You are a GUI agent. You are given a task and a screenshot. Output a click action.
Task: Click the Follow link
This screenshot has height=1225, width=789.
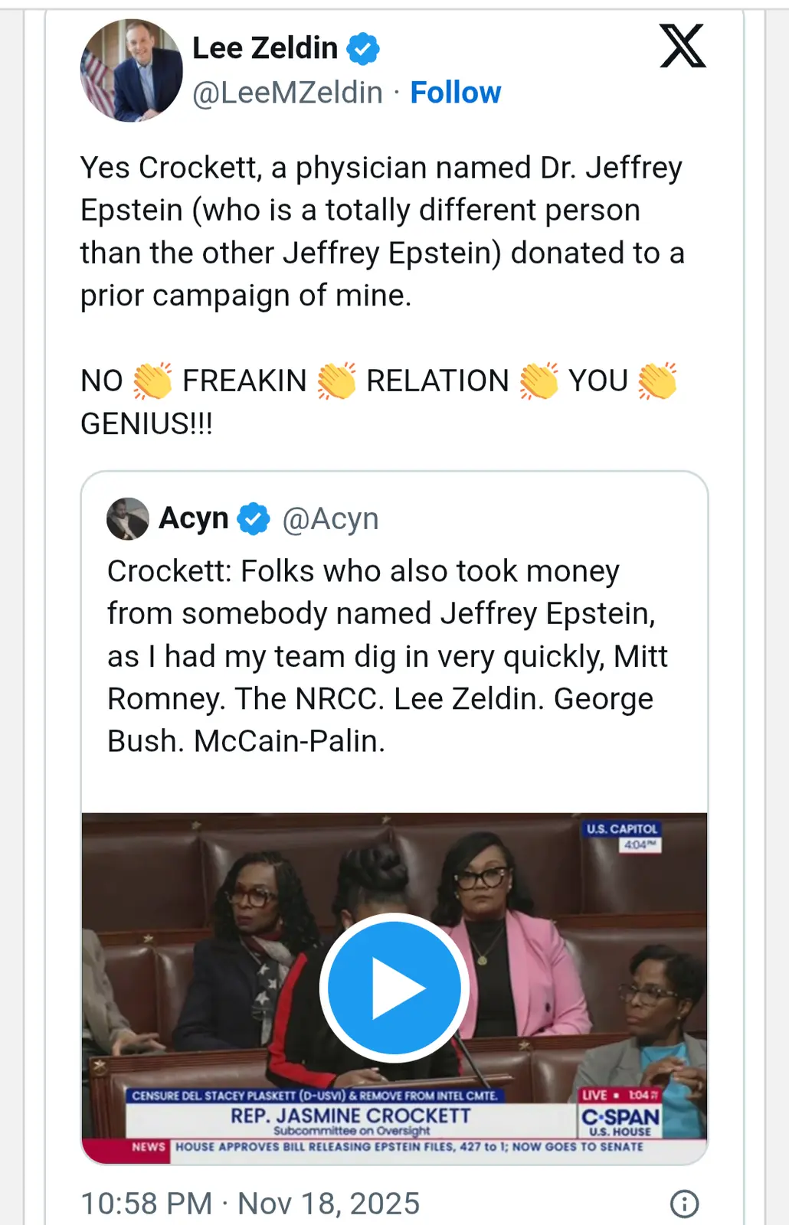(x=456, y=92)
